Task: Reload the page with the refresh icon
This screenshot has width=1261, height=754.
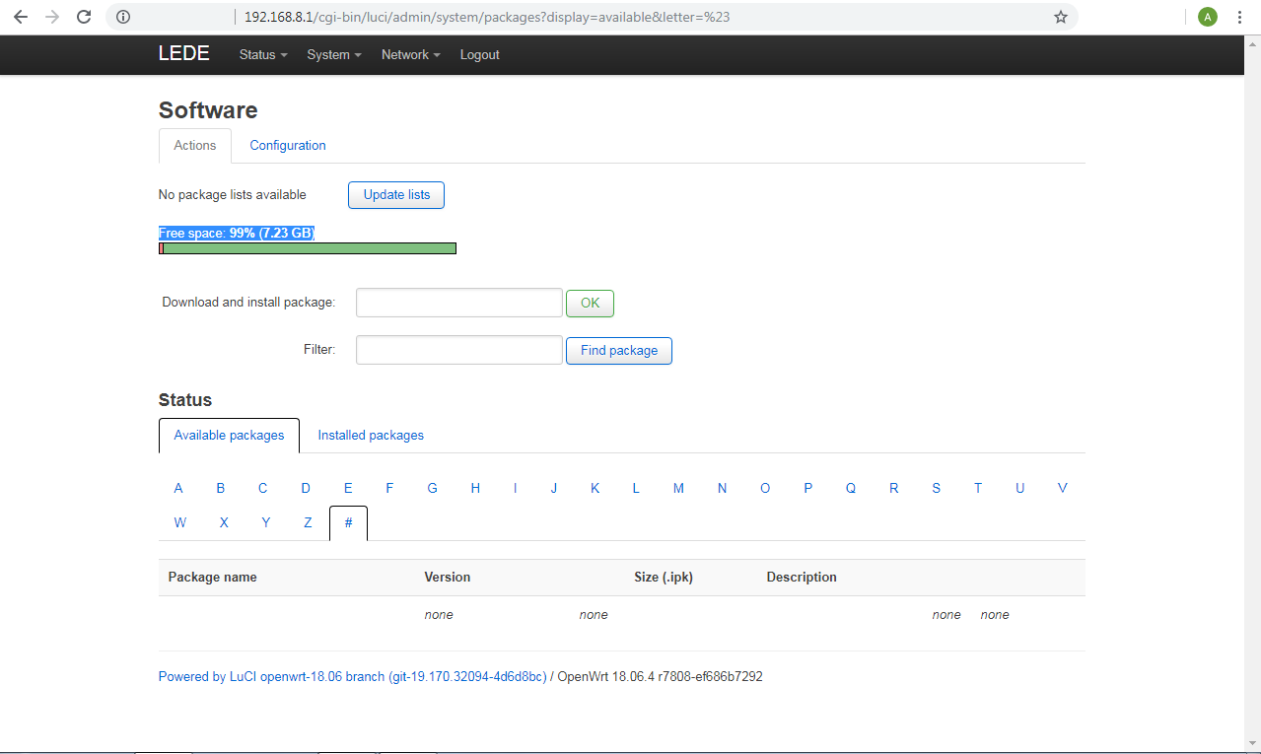Action: (84, 17)
